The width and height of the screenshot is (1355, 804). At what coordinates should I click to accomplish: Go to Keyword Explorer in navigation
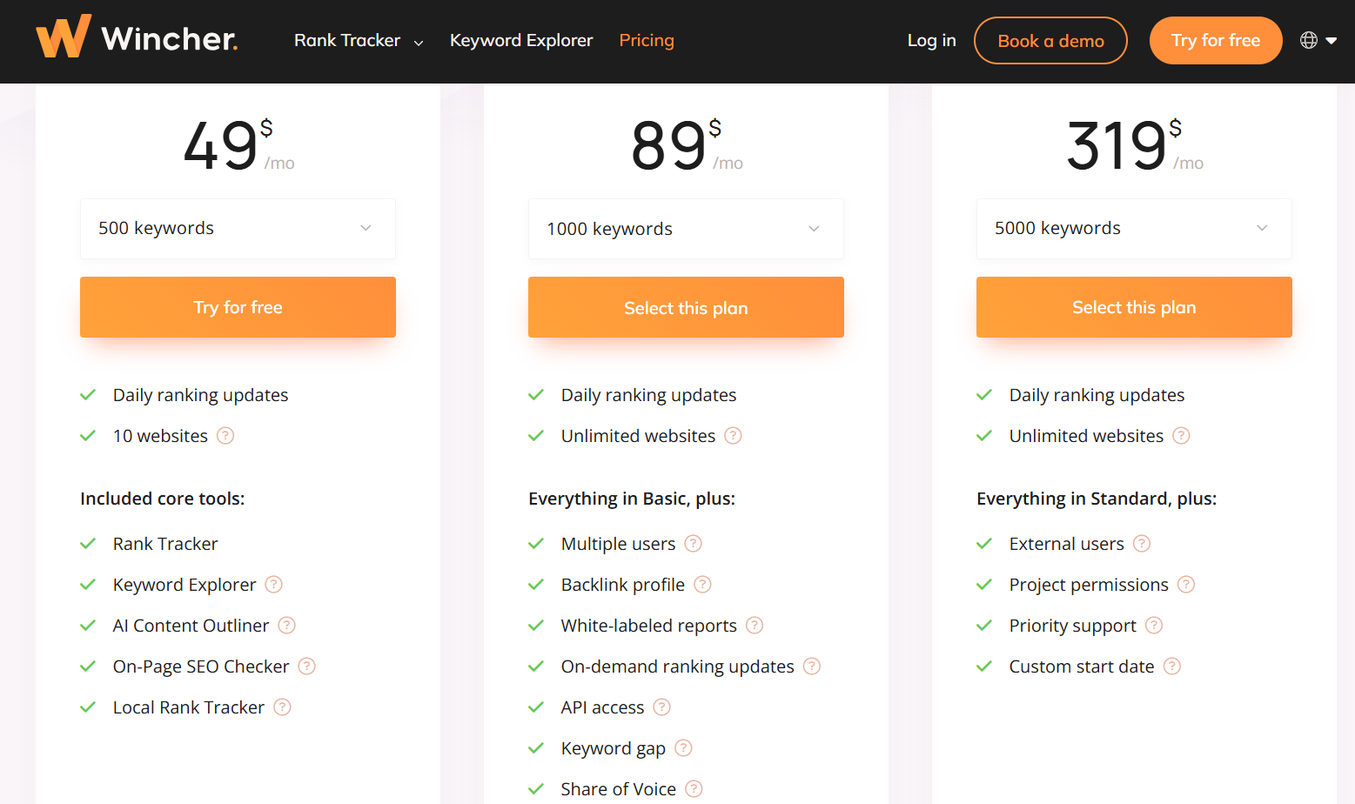point(520,41)
